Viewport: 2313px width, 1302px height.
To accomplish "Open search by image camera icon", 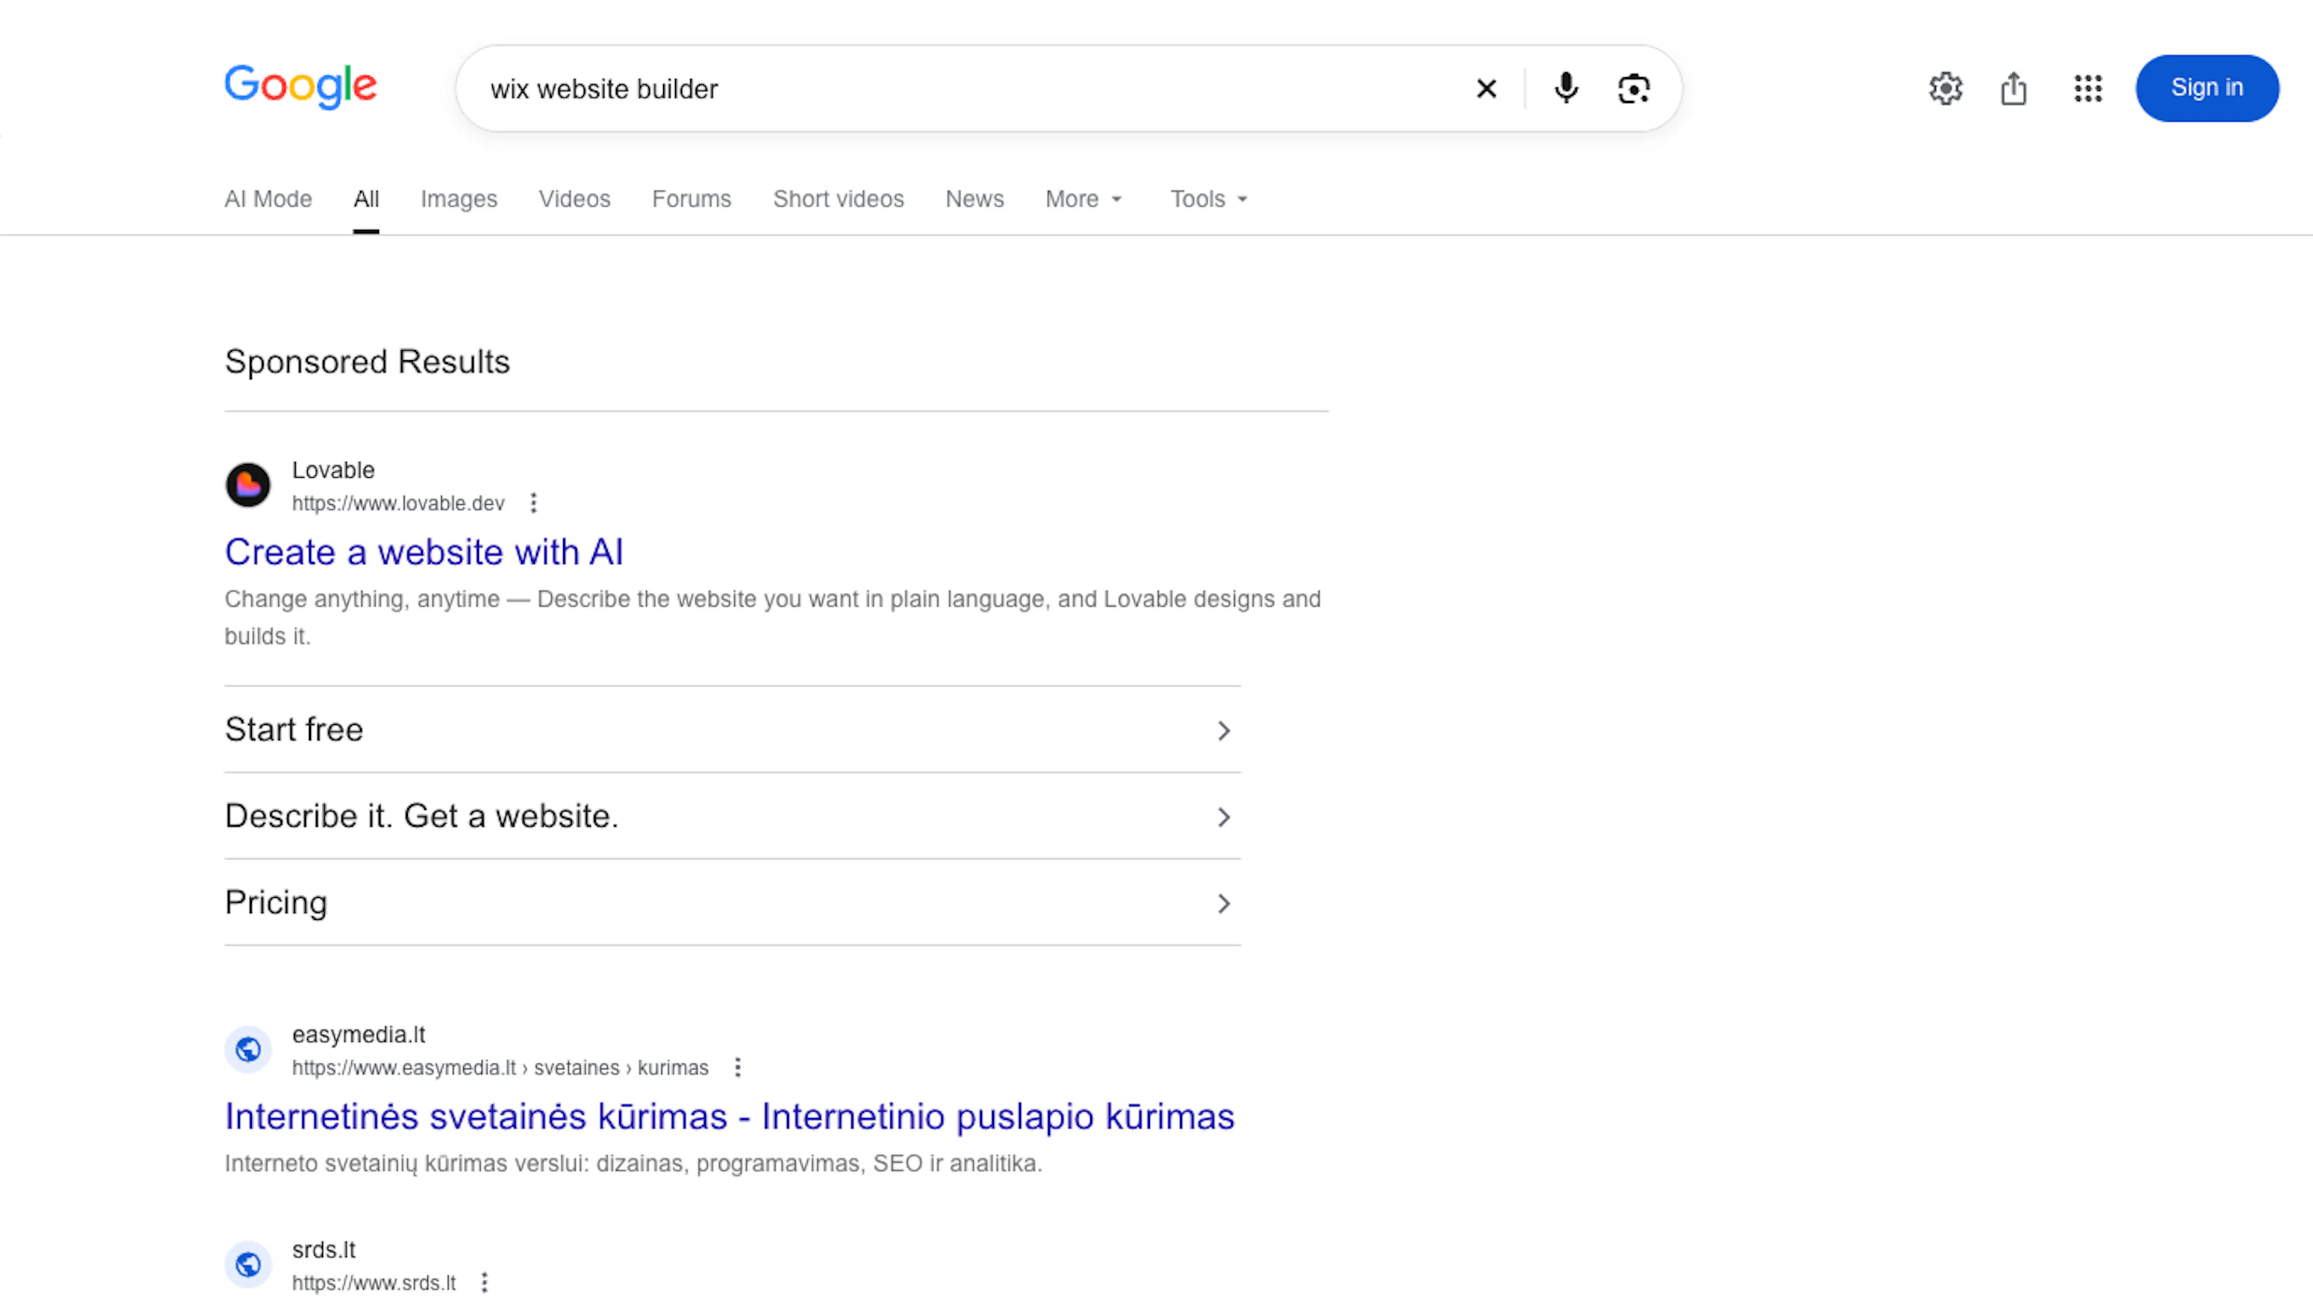I will (x=1634, y=88).
